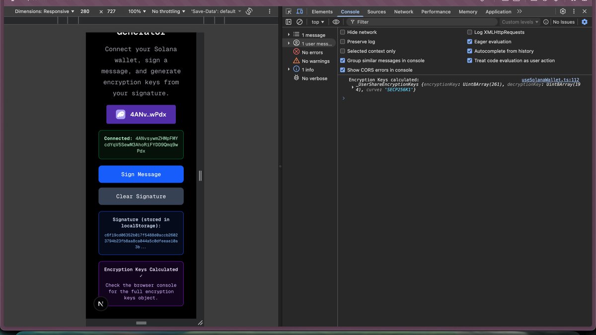Screen dimensions: 596x335
Task: Click the viewport width field showing 280
Action: pos(85,11)
